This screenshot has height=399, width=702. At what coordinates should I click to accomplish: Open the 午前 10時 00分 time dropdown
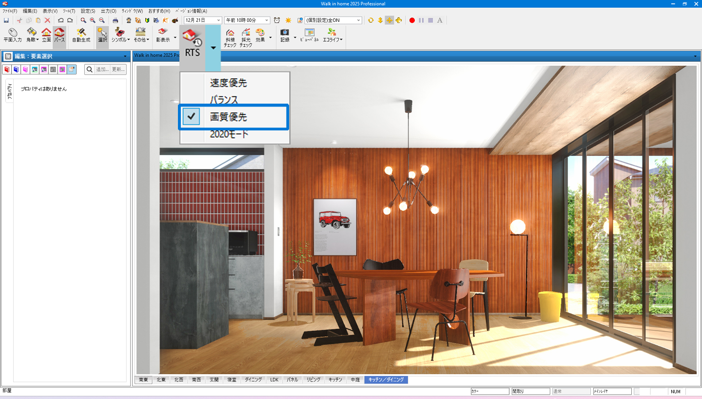pyautogui.click(x=267, y=20)
